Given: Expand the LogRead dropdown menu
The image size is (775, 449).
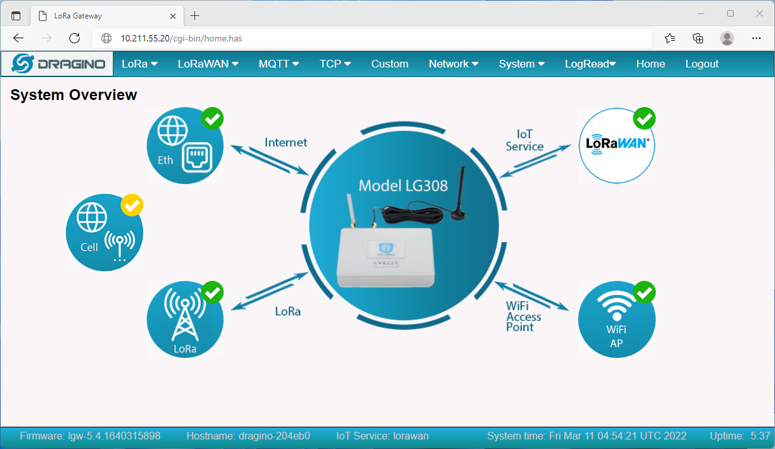Looking at the screenshot, I should pos(591,64).
